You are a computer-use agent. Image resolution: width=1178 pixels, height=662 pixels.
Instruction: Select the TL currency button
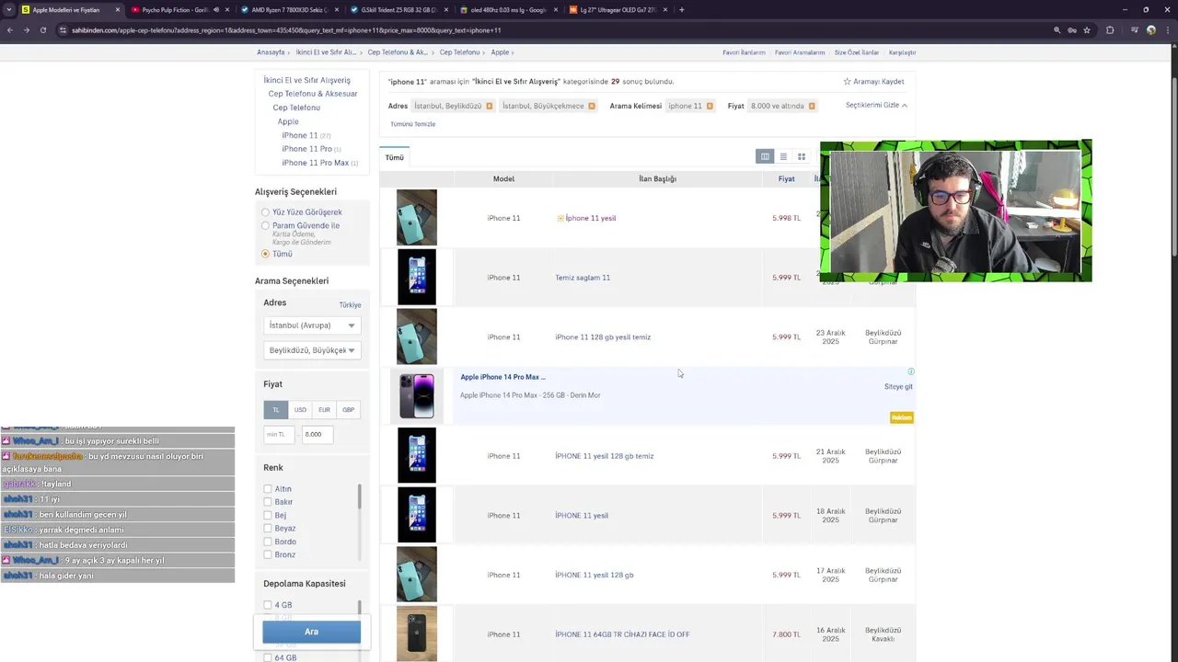pyautogui.click(x=275, y=409)
